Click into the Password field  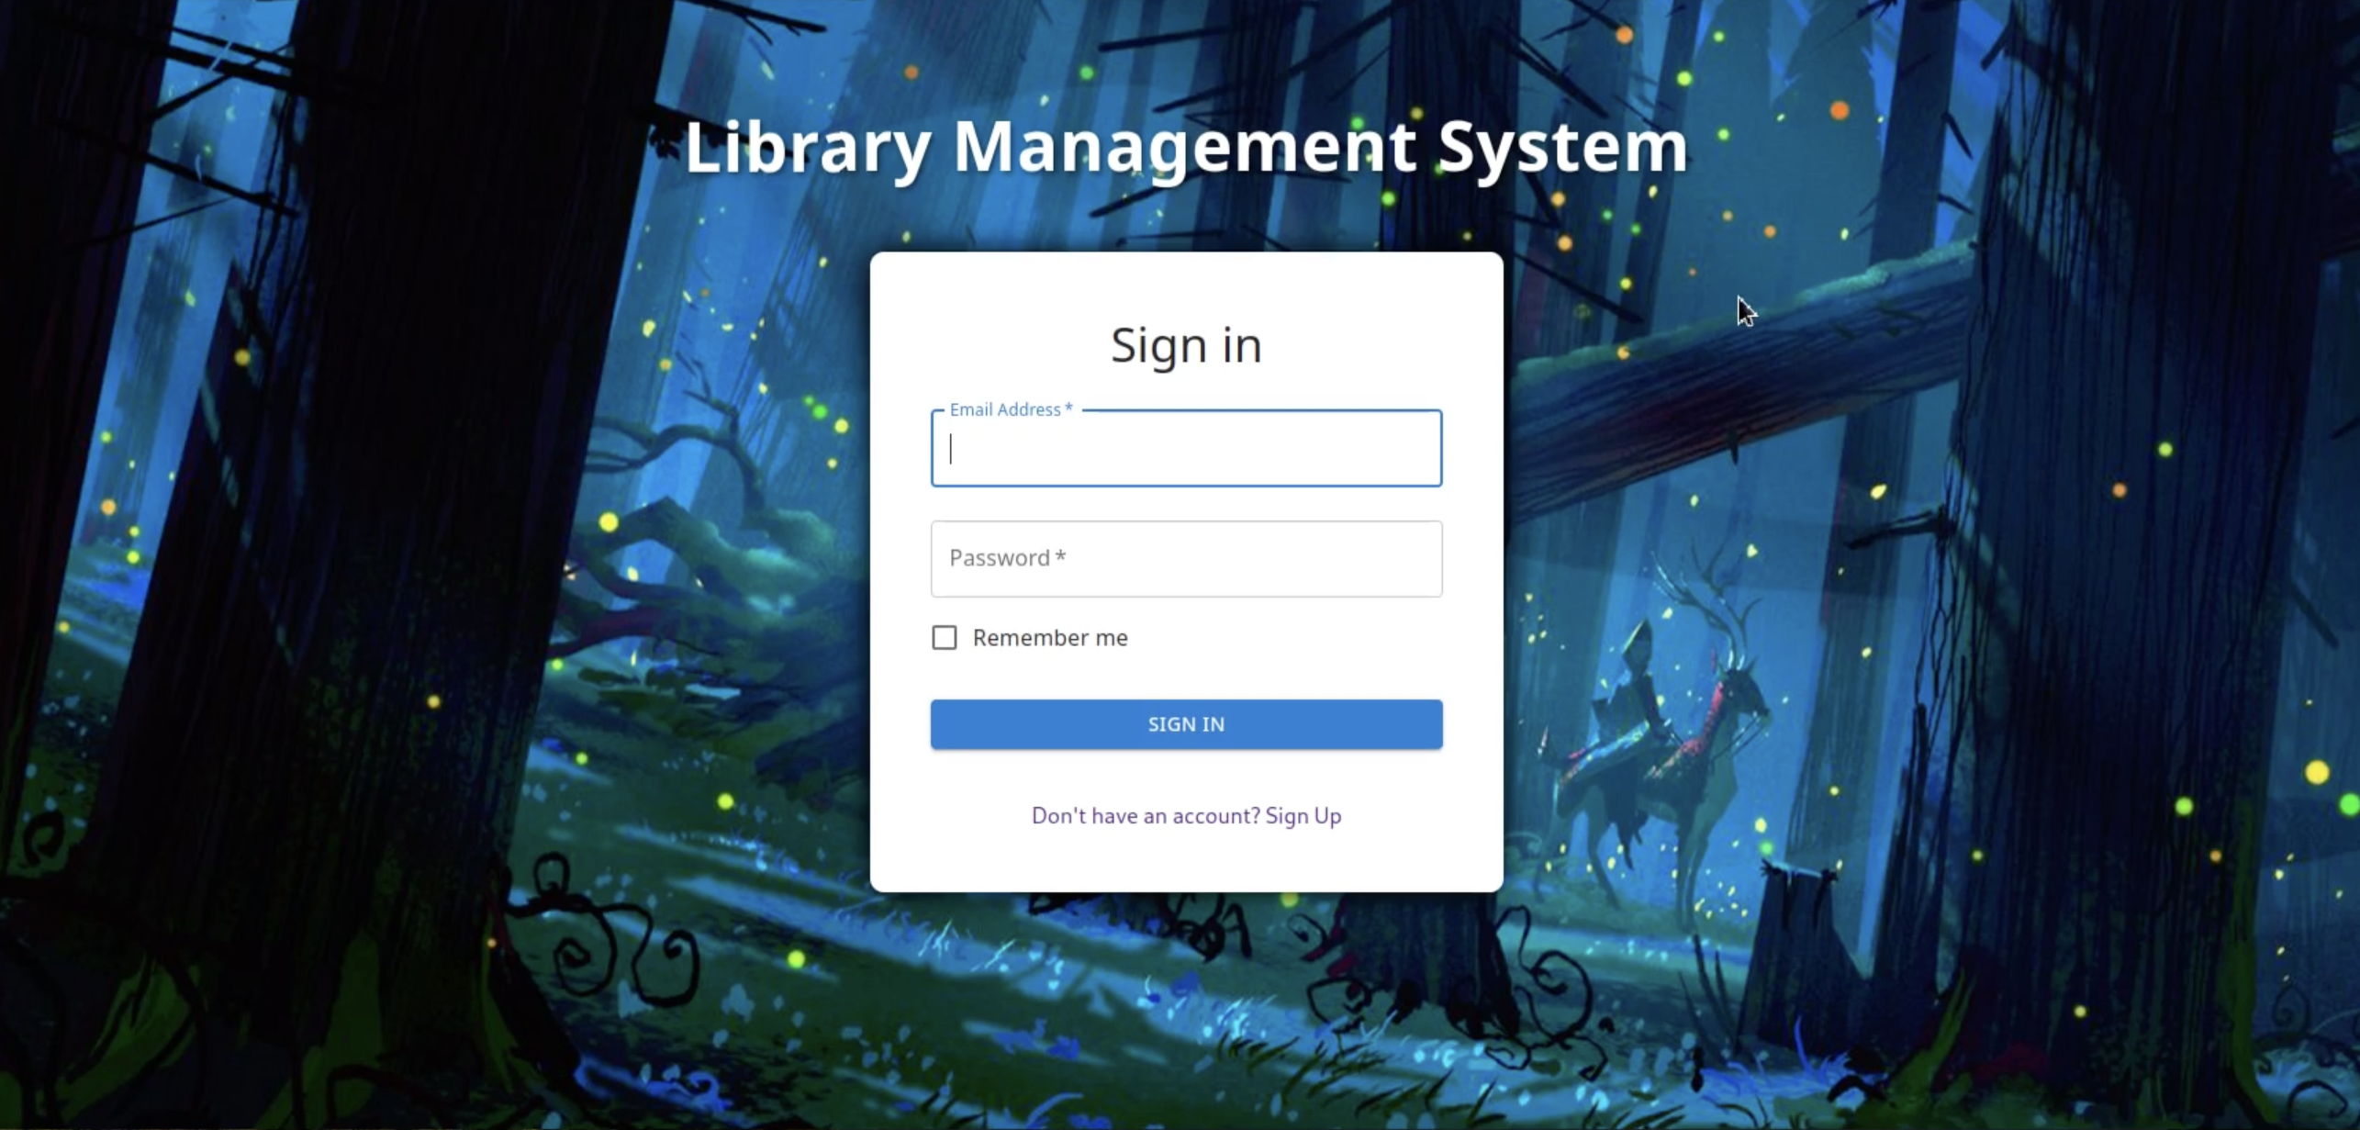pyautogui.click(x=1186, y=559)
